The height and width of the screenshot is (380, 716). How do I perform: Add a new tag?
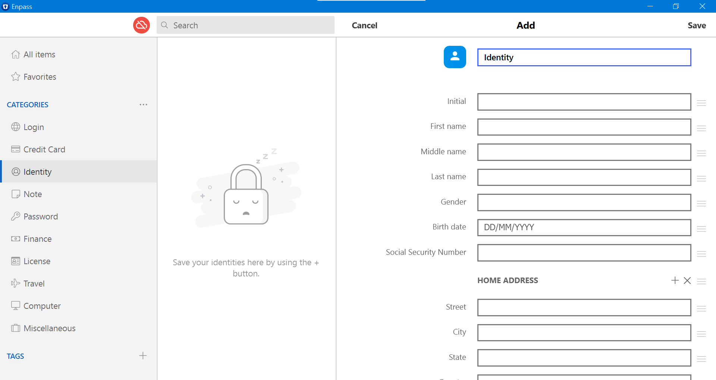tap(143, 355)
